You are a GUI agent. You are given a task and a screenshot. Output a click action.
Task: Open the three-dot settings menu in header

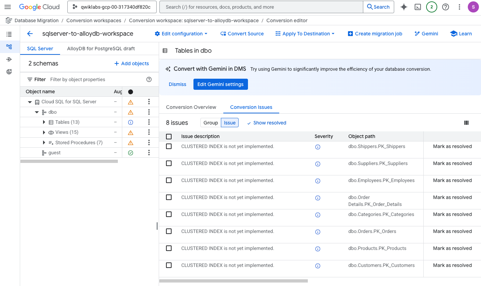pos(459,7)
